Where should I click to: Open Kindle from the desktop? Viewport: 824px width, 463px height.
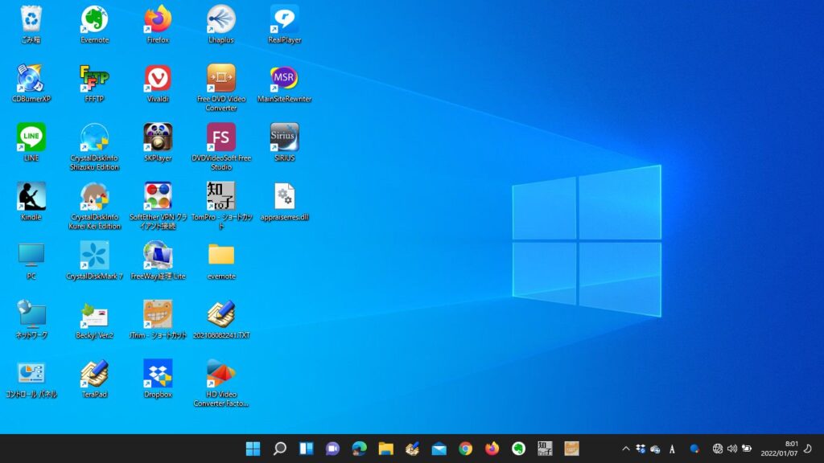[x=31, y=196]
